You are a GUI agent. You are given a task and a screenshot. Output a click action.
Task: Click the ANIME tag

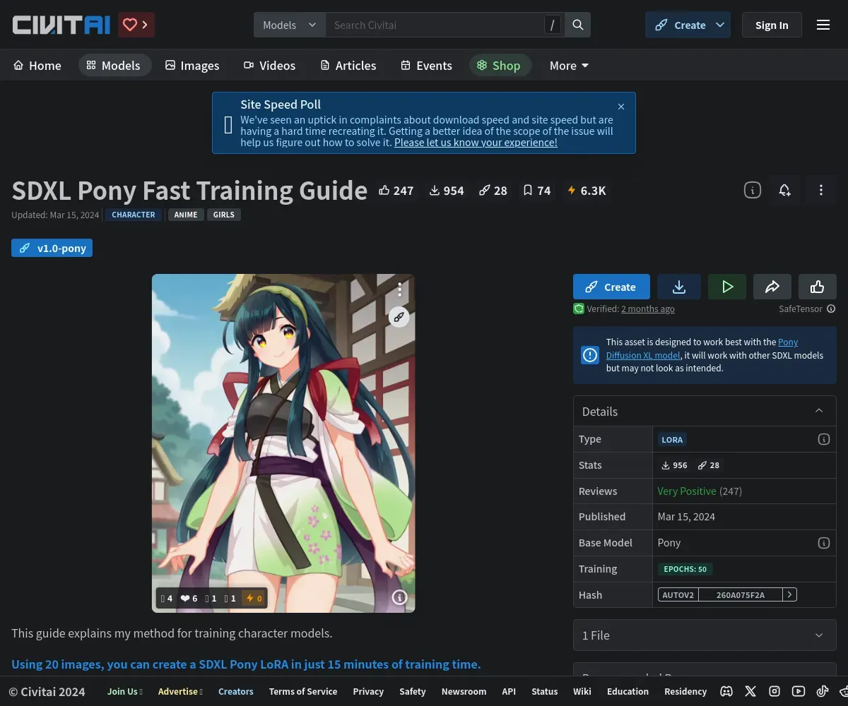tap(186, 215)
